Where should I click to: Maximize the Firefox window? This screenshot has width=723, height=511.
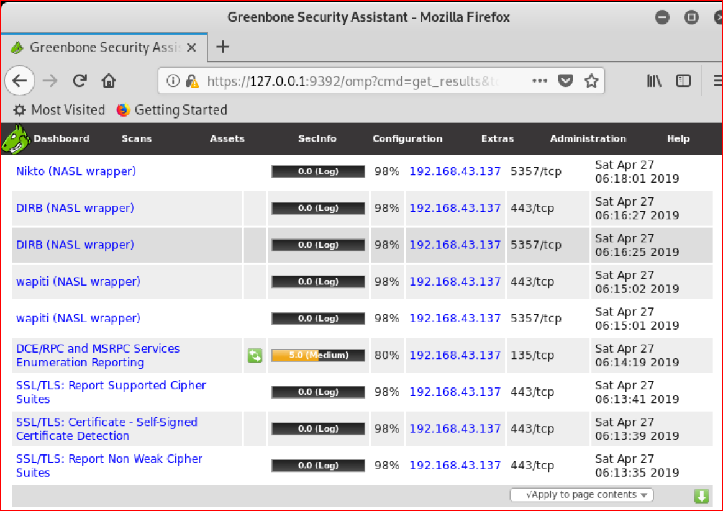point(691,17)
